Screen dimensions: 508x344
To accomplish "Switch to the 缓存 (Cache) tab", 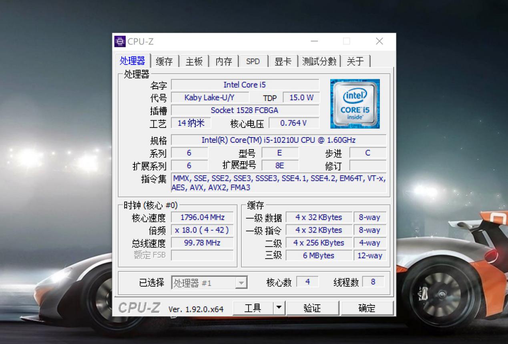I will pos(164,61).
